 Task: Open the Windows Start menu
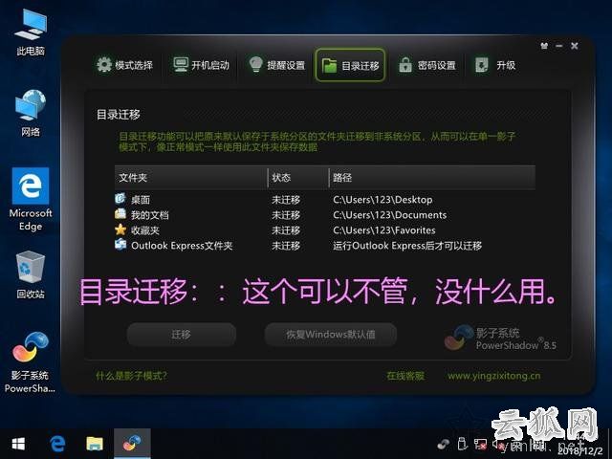[x=18, y=444]
